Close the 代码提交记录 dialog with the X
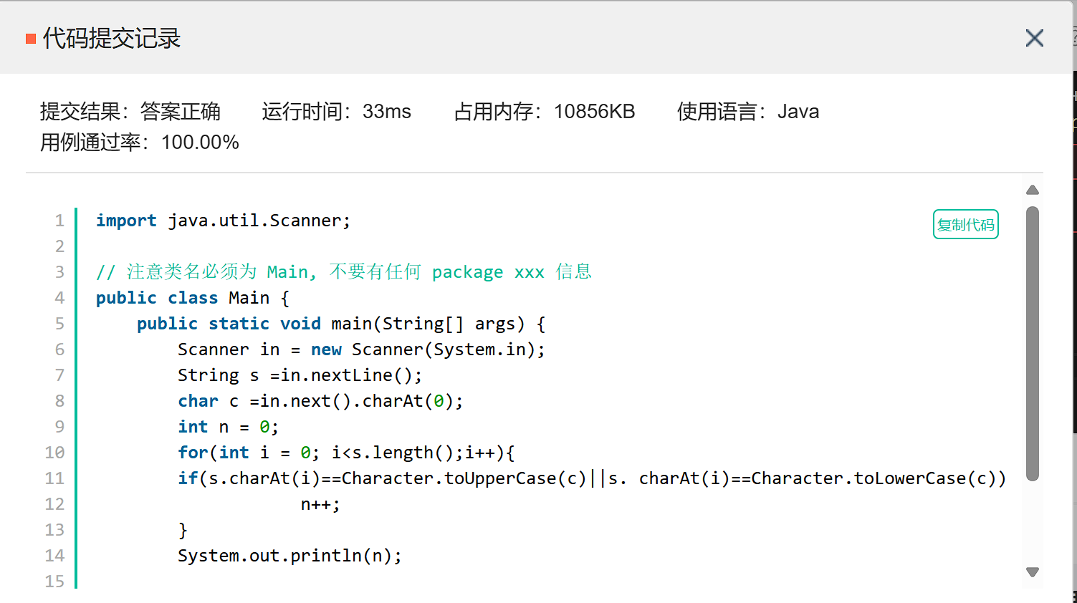 point(1034,38)
